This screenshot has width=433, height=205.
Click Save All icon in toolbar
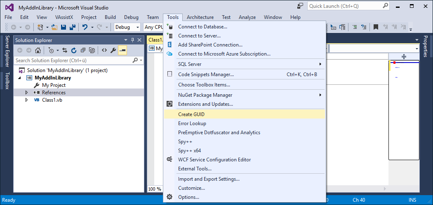tap(72, 27)
